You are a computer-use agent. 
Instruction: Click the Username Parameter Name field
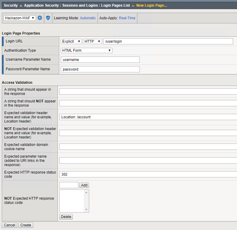pos(100,59)
